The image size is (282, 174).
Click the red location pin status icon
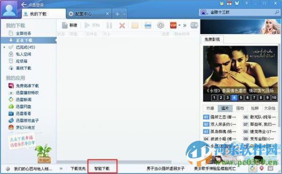(x=262, y=168)
